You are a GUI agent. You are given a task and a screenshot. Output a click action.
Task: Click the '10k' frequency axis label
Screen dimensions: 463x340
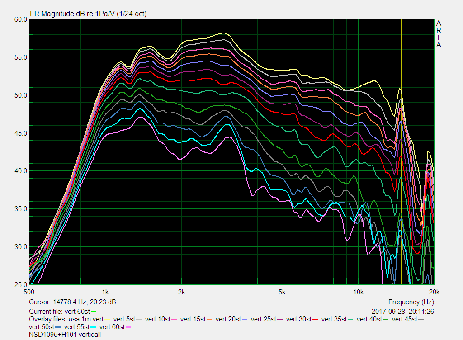[358, 292]
